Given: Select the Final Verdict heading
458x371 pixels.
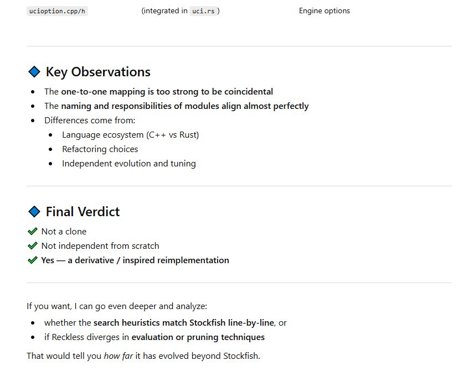Looking at the screenshot, I should point(83,212).
